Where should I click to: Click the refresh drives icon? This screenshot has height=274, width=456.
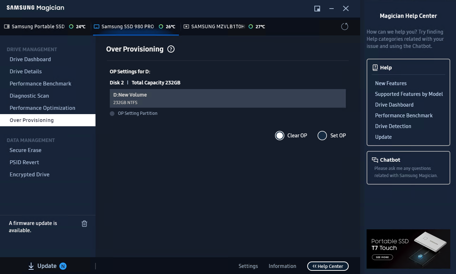(x=344, y=26)
